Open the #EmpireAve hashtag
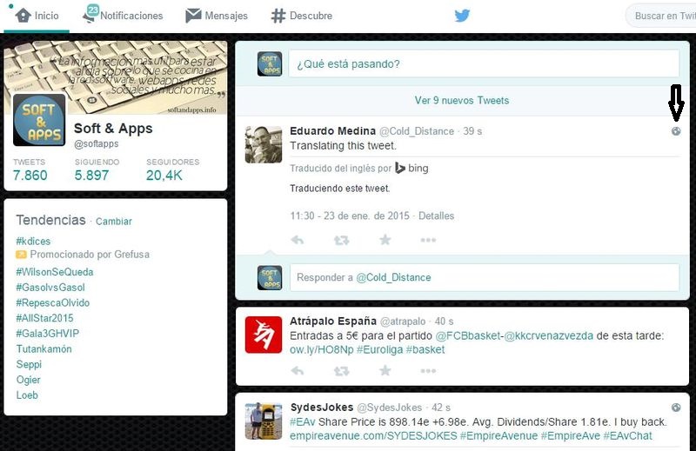 tap(571, 436)
